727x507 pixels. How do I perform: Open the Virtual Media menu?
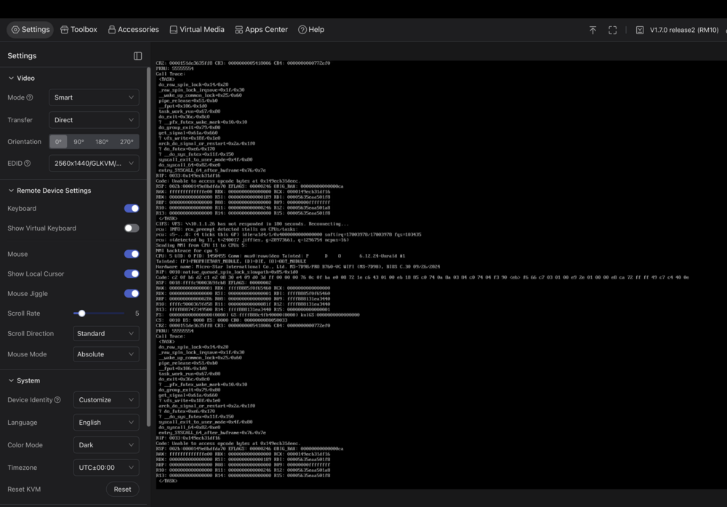point(197,30)
